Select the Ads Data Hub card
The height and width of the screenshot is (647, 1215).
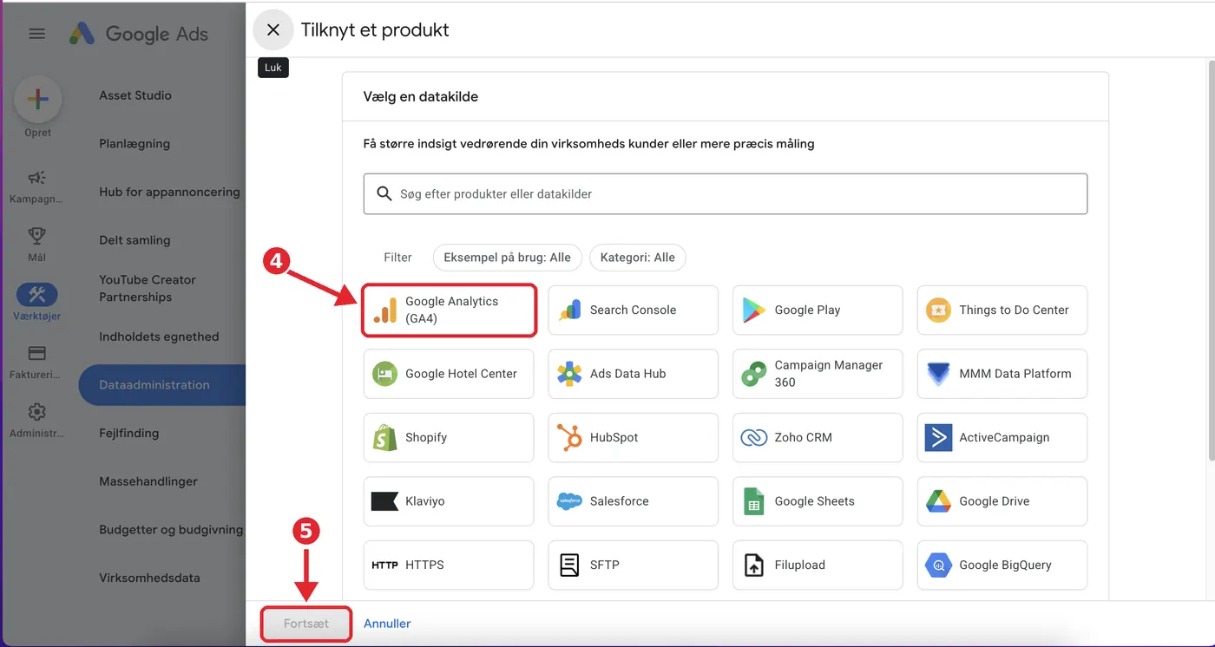[633, 374]
